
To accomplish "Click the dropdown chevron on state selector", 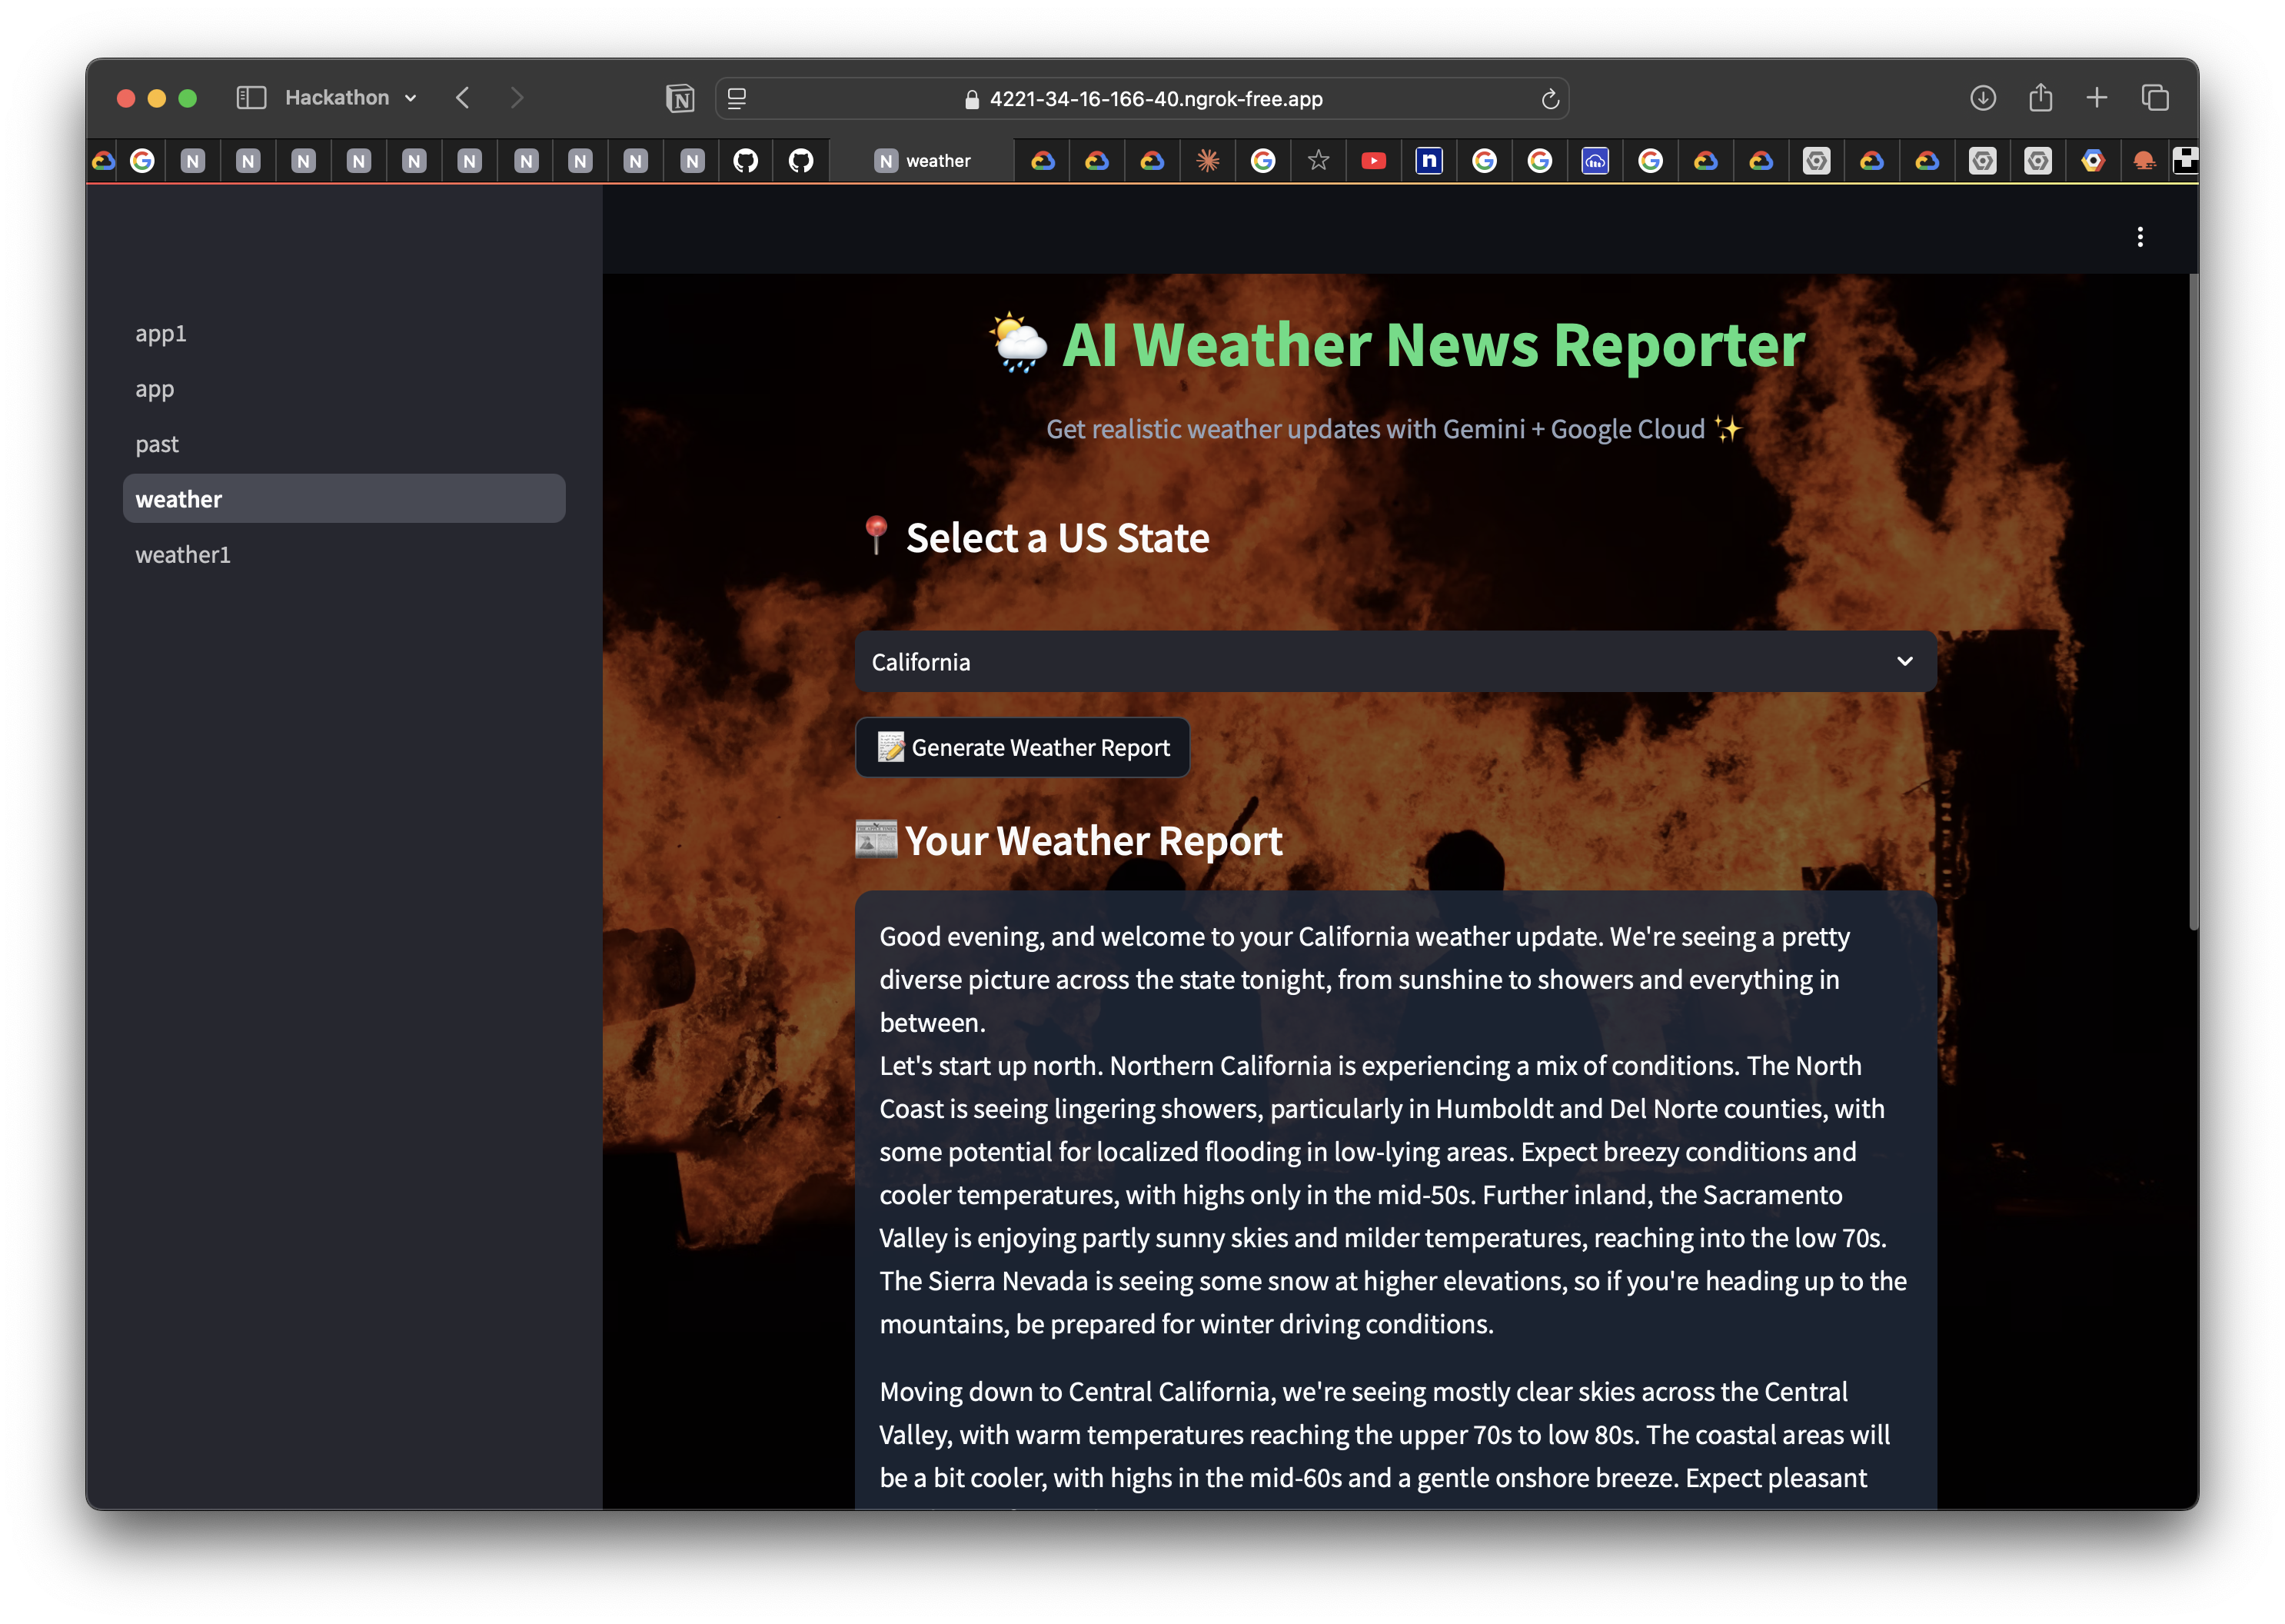I will pyautogui.click(x=1904, y=662).
